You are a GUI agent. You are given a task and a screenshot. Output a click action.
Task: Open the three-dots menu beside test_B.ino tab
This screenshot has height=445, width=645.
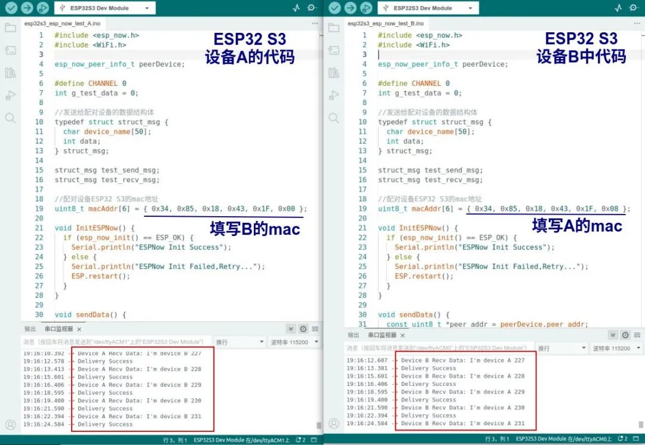coord(637,23)
